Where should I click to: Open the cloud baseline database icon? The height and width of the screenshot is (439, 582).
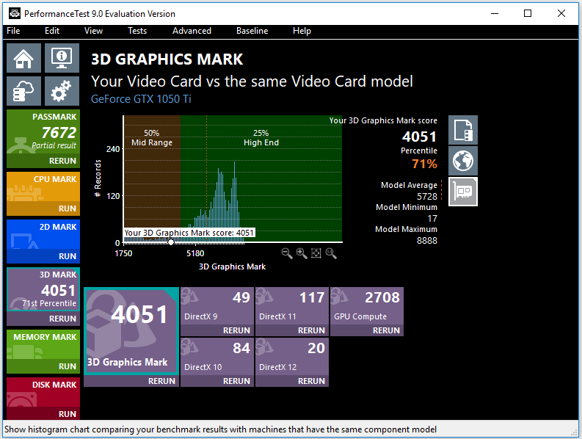coord(23,91)
